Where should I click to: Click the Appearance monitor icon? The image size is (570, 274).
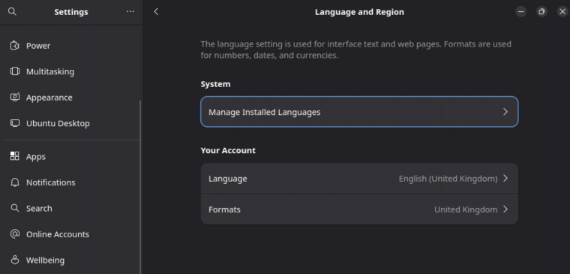[14, 97]
